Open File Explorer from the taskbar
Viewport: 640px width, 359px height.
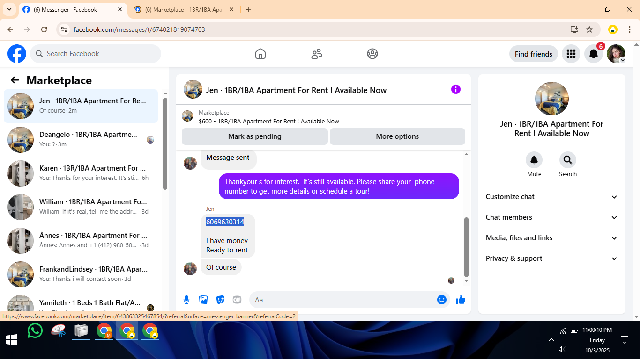click(x=82, y=331)
